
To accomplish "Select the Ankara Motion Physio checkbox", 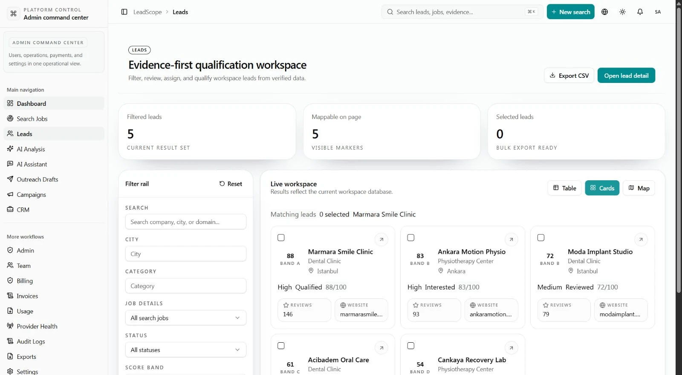I will tap(411, 238).
